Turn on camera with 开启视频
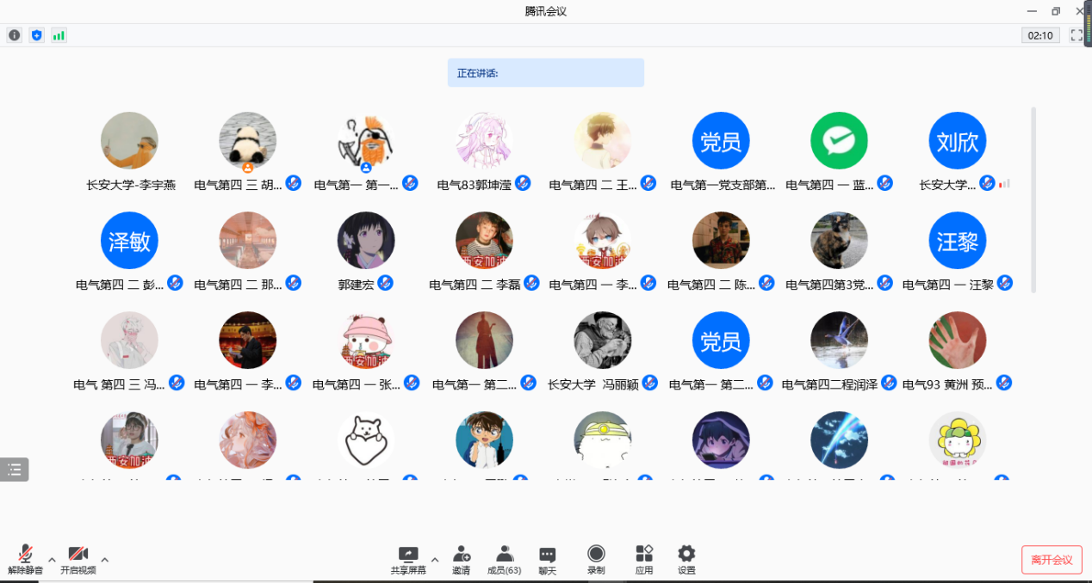The image size is (1092, 583). pos(78,559)
